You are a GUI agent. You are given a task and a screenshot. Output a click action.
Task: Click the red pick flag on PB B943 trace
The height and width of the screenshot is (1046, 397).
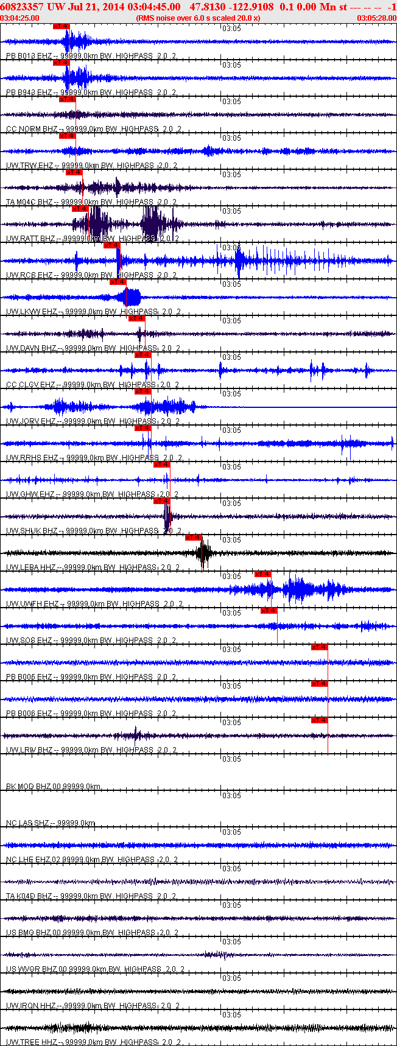click(61, 63)
